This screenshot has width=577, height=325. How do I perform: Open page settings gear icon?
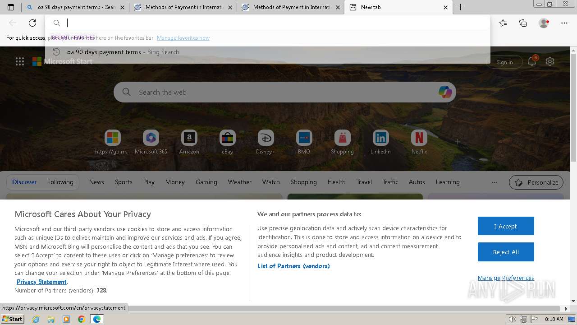point(550,62)
